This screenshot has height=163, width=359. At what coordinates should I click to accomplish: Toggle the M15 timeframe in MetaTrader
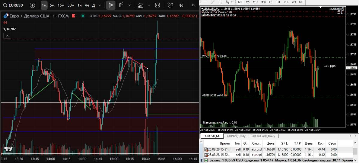pyautogui.click(x=255, y=2)
